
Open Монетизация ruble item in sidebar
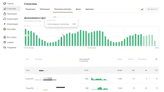click(x=11, y=24)
